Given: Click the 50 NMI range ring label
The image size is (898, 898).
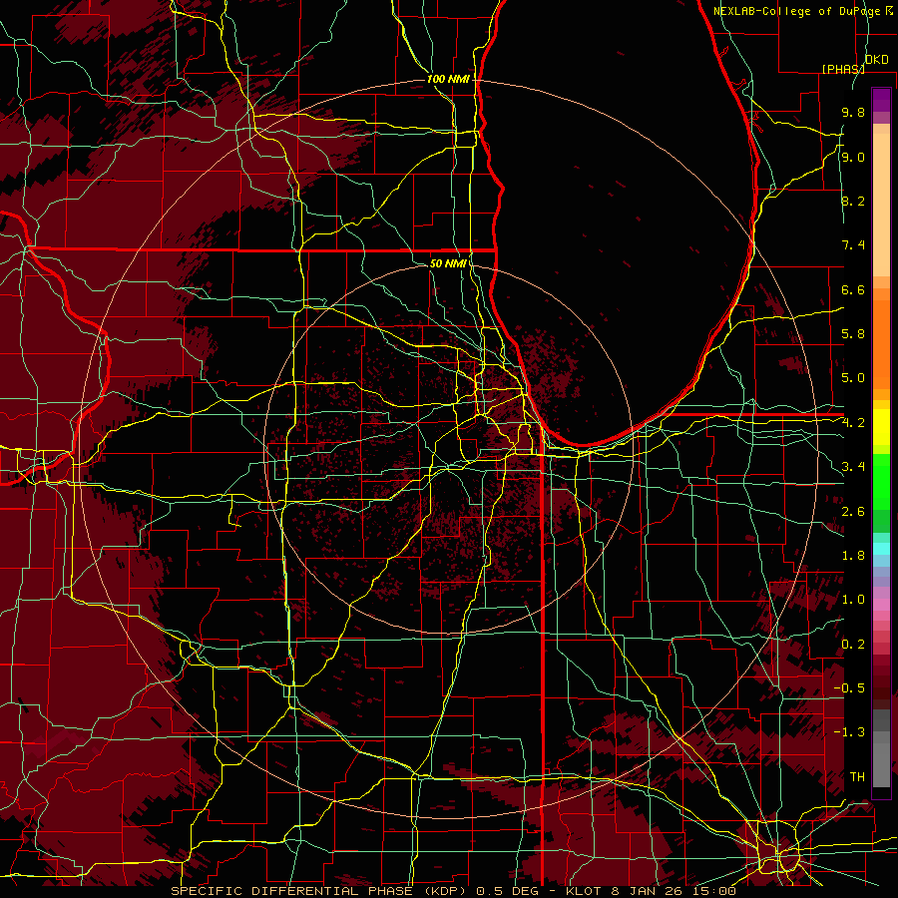Looking at the screenshot, I should [448, 263].
